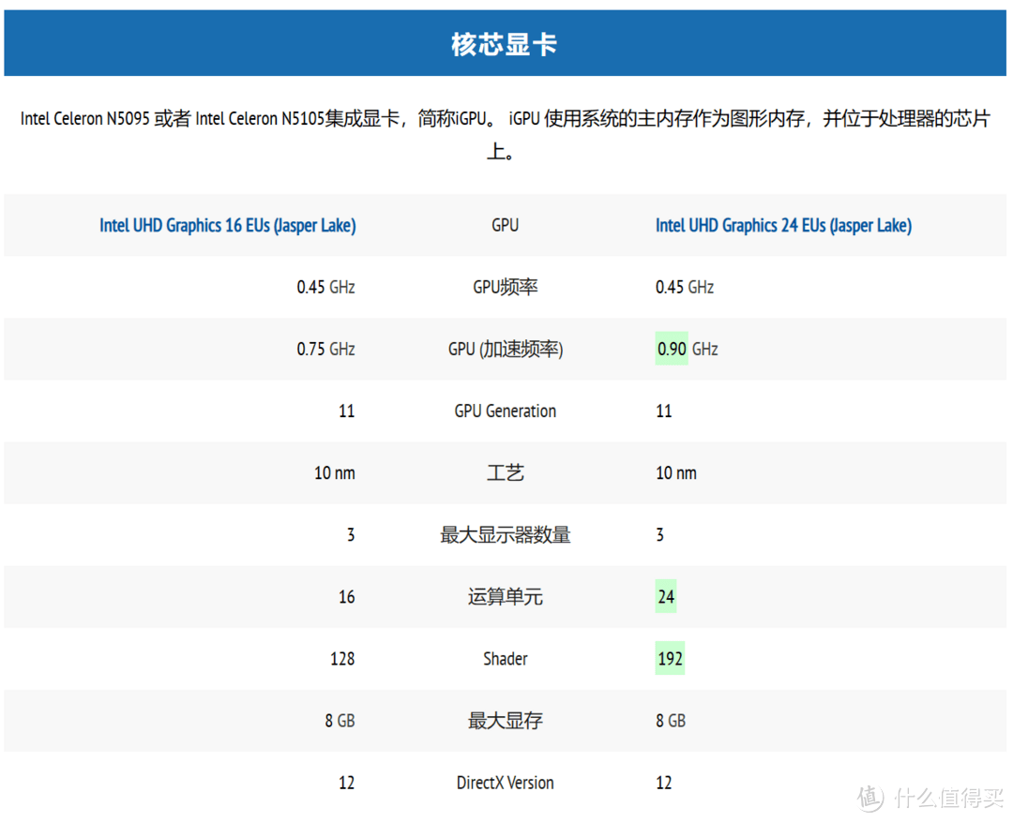Click the GPU (加速频率) row label

(506, 350)
